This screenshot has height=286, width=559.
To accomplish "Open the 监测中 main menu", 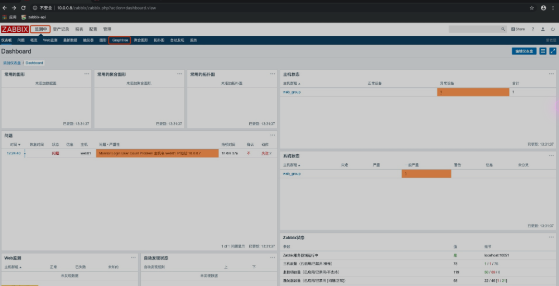I will click(40, 29).
